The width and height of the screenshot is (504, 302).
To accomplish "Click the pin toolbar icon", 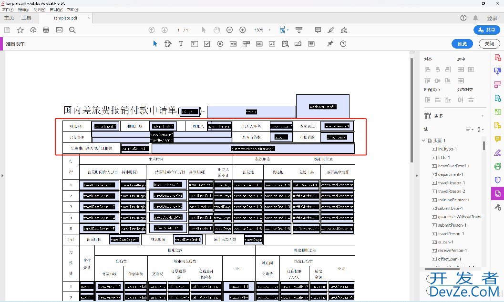I will pos(330,44).
